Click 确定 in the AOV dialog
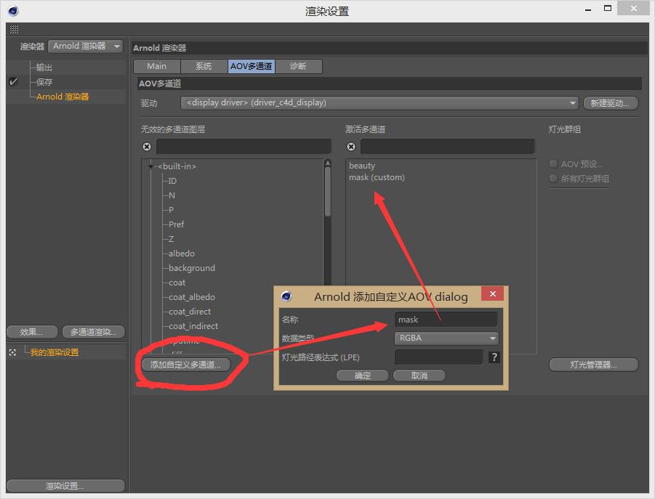655x499 pixels. [363, 376]
